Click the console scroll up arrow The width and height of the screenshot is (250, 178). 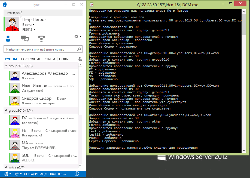(x=244, y=12)
